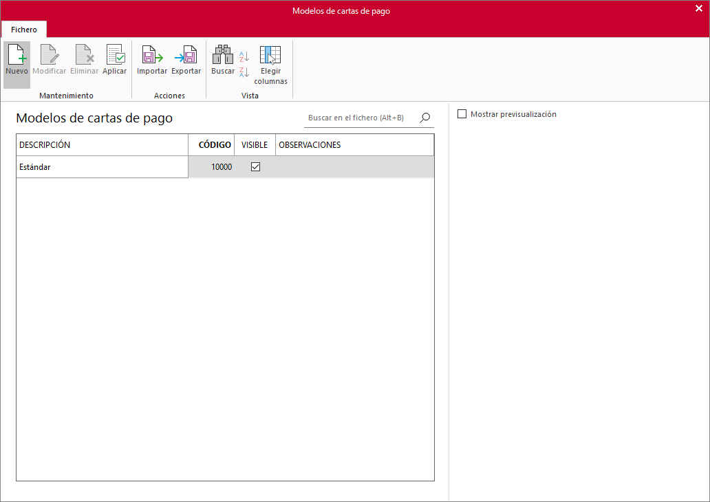This screenshot has height=502, width=710.
Task: Close the Modelos de cartas de pago window
Action: 699,9
